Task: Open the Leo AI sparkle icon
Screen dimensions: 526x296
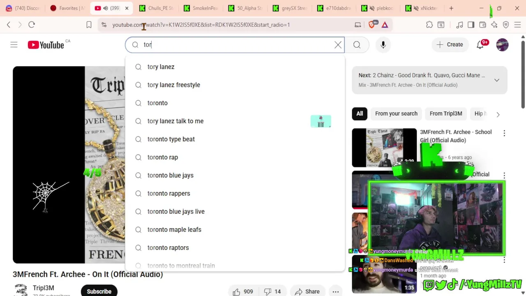Action: pos(494,25)
